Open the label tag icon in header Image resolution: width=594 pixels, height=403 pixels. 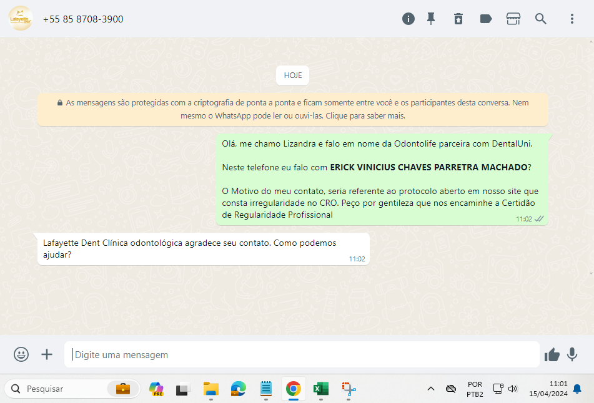(x=486, y=19)
